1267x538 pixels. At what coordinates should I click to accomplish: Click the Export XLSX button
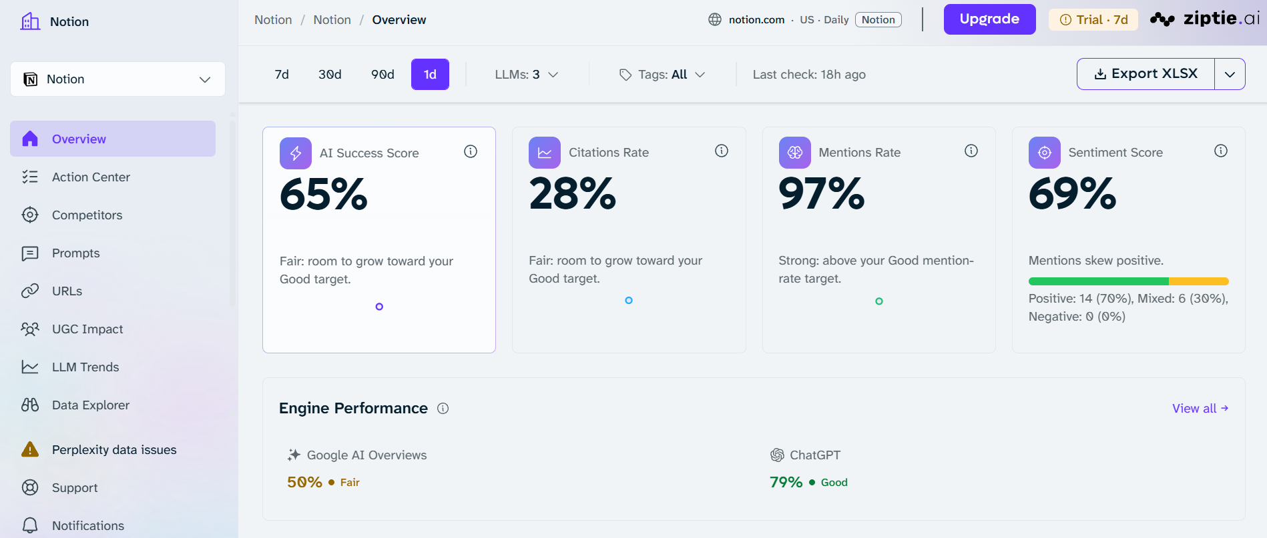1146,74
